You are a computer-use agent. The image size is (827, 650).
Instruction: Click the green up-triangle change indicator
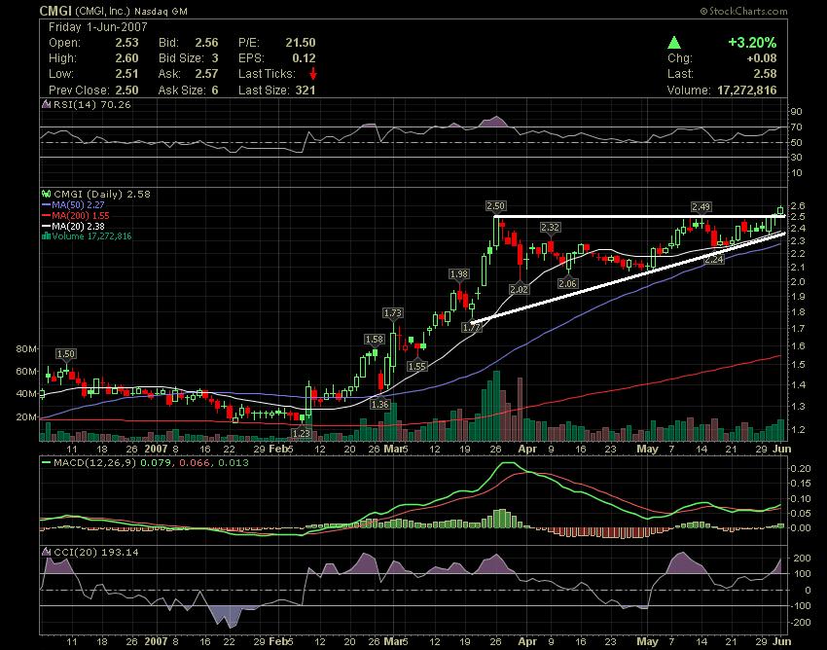coord(673,43)
